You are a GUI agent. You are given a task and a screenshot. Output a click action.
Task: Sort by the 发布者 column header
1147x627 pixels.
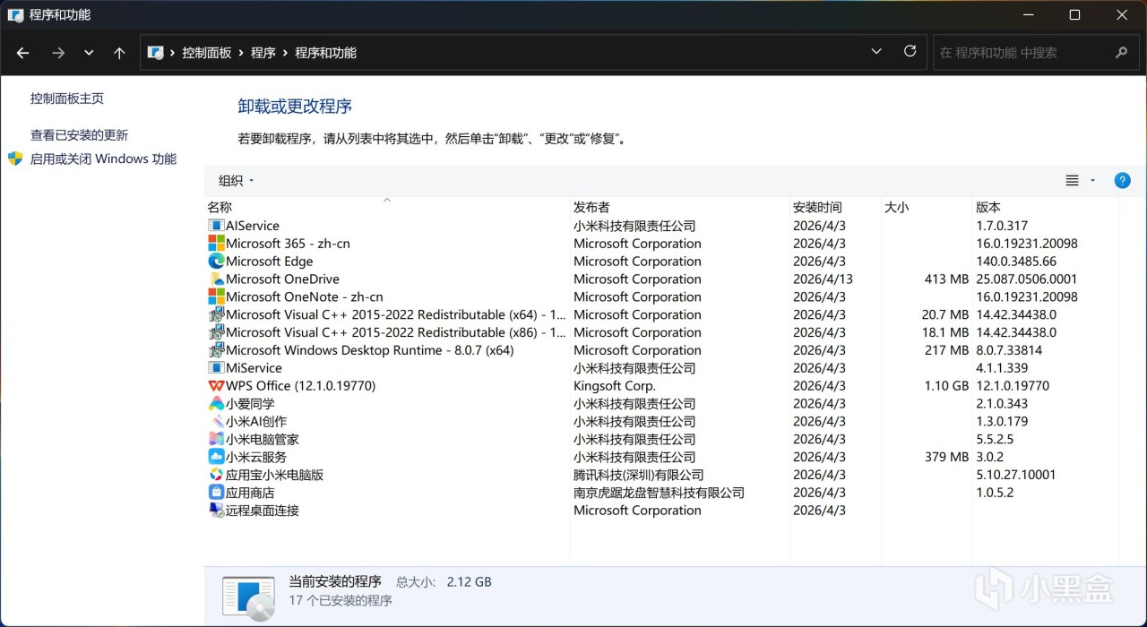591,207
